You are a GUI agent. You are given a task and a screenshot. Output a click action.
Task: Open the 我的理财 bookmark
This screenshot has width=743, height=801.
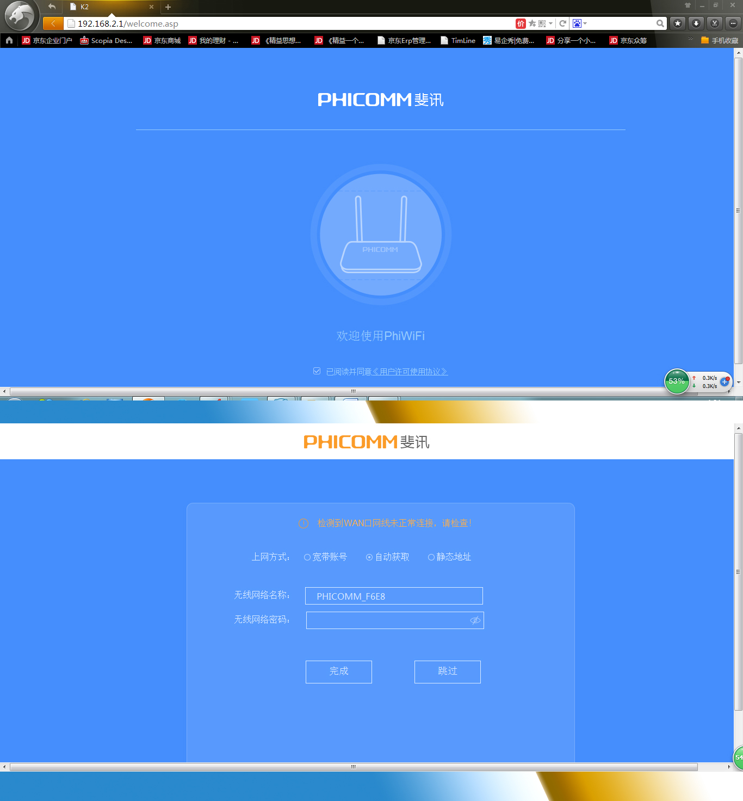click(213, 40)
